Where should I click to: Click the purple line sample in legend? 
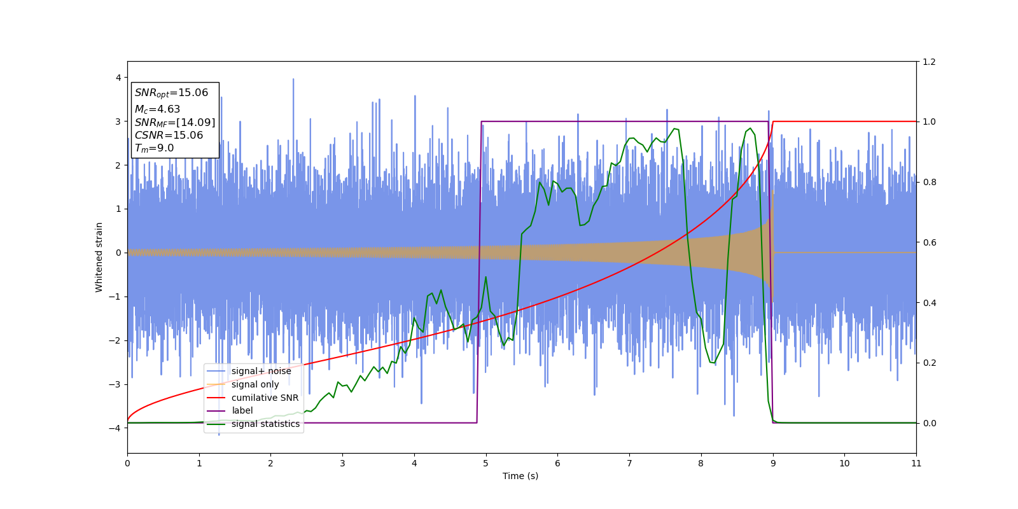(x=216, y=410)
